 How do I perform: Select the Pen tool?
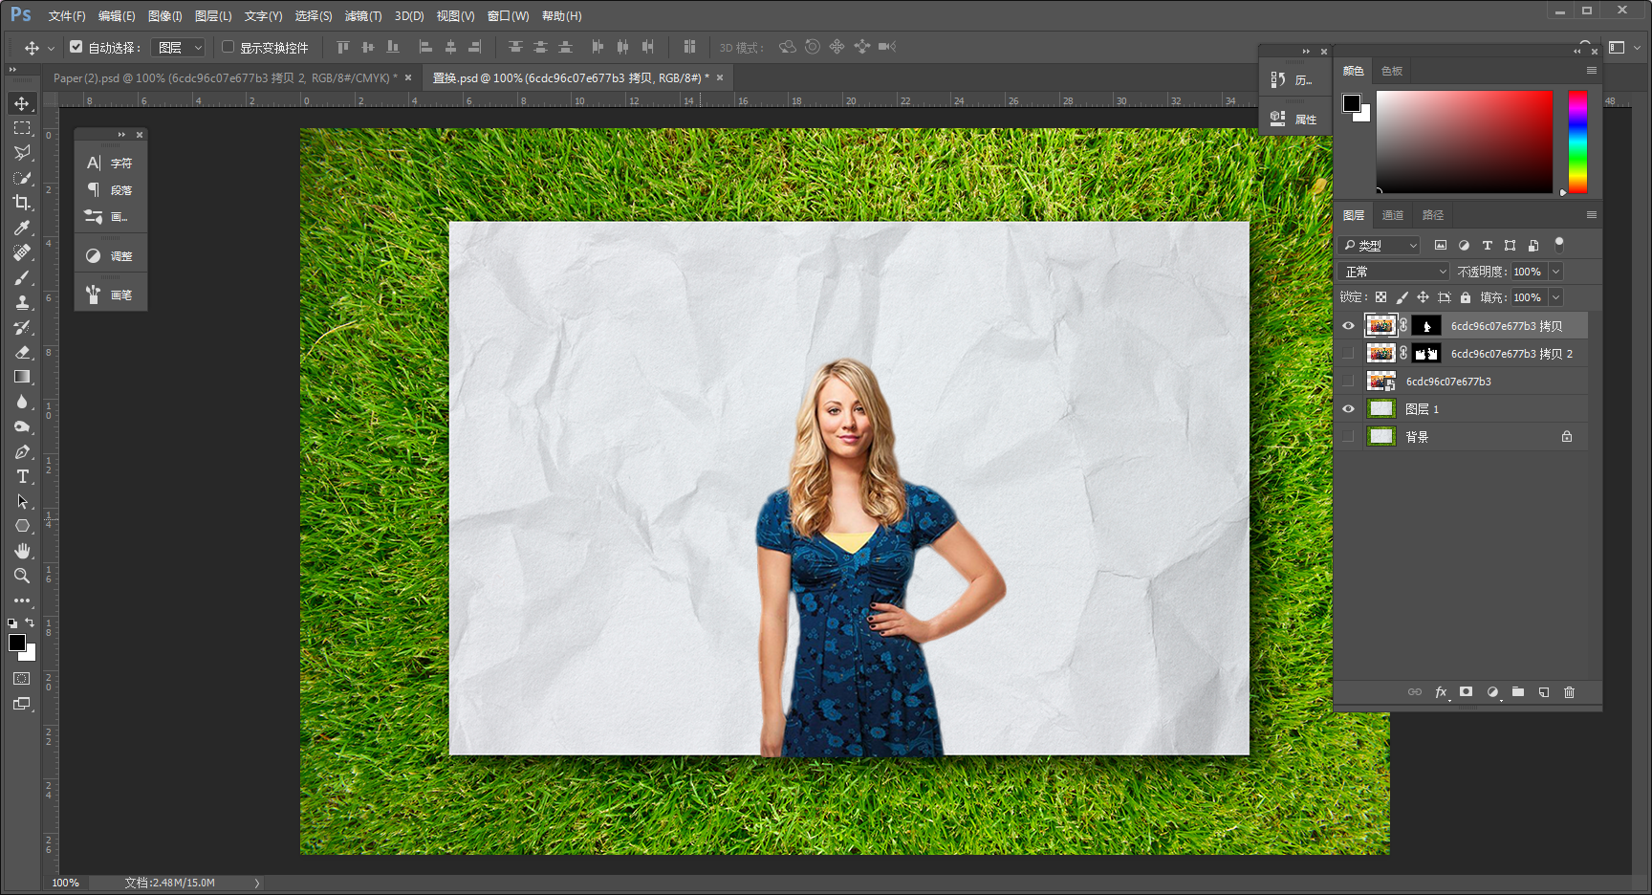[22, 451]
